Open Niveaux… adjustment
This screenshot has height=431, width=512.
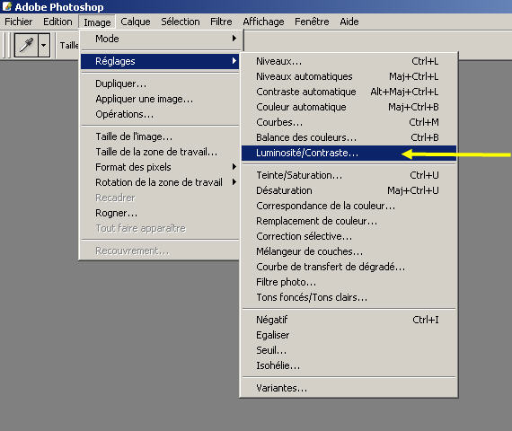pyautogui.click(x=349, y=61)
